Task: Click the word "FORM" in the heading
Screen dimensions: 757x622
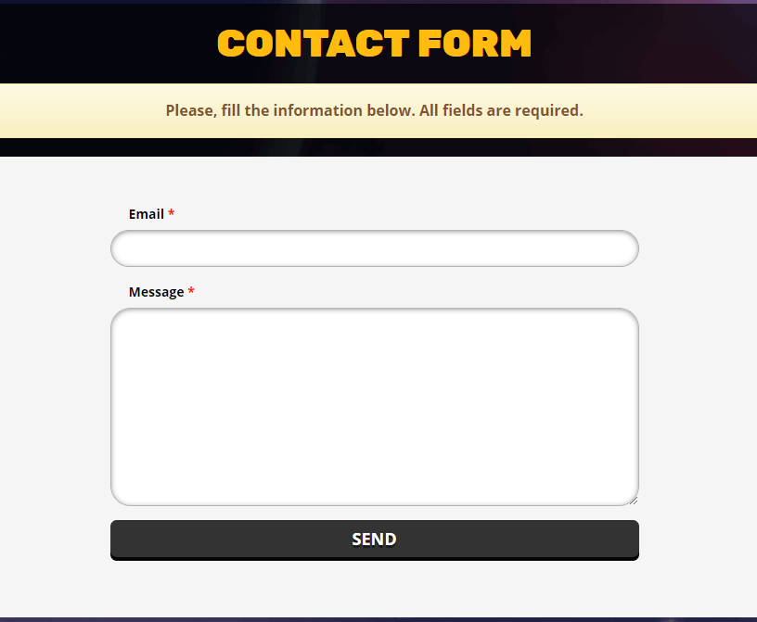Action: (474, 44)
